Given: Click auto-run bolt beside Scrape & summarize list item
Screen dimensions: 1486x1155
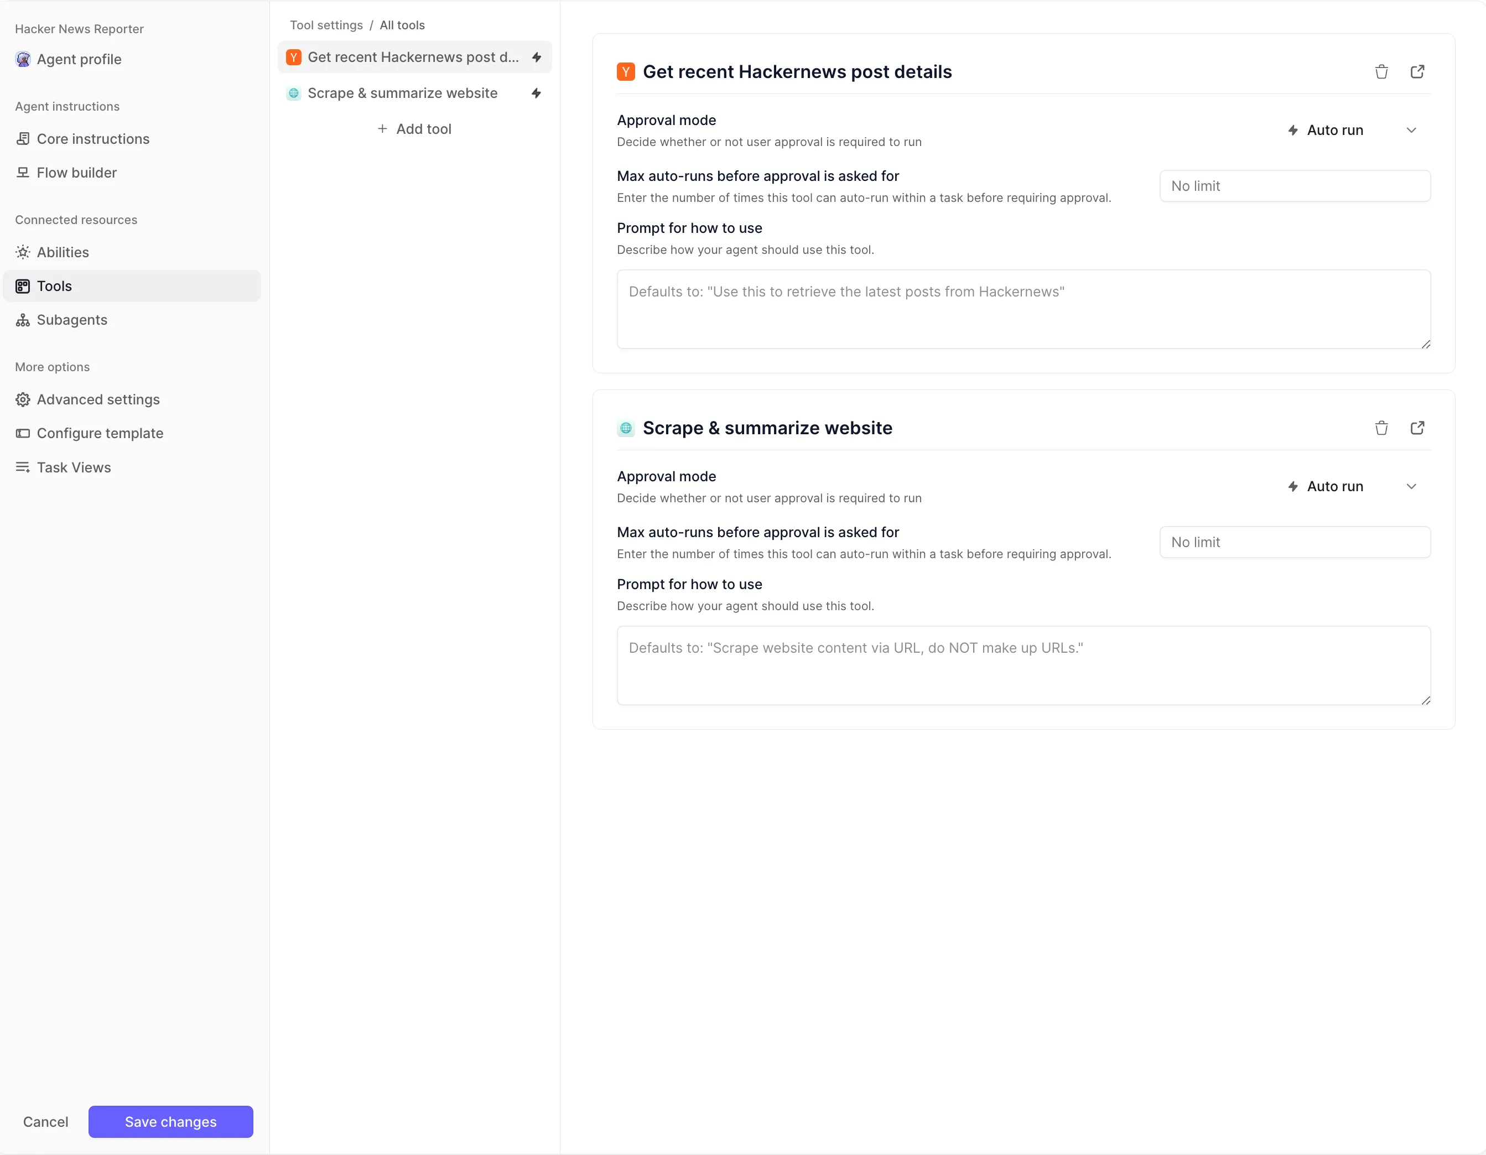Looking at the screenshot, I should coord(536,93).
